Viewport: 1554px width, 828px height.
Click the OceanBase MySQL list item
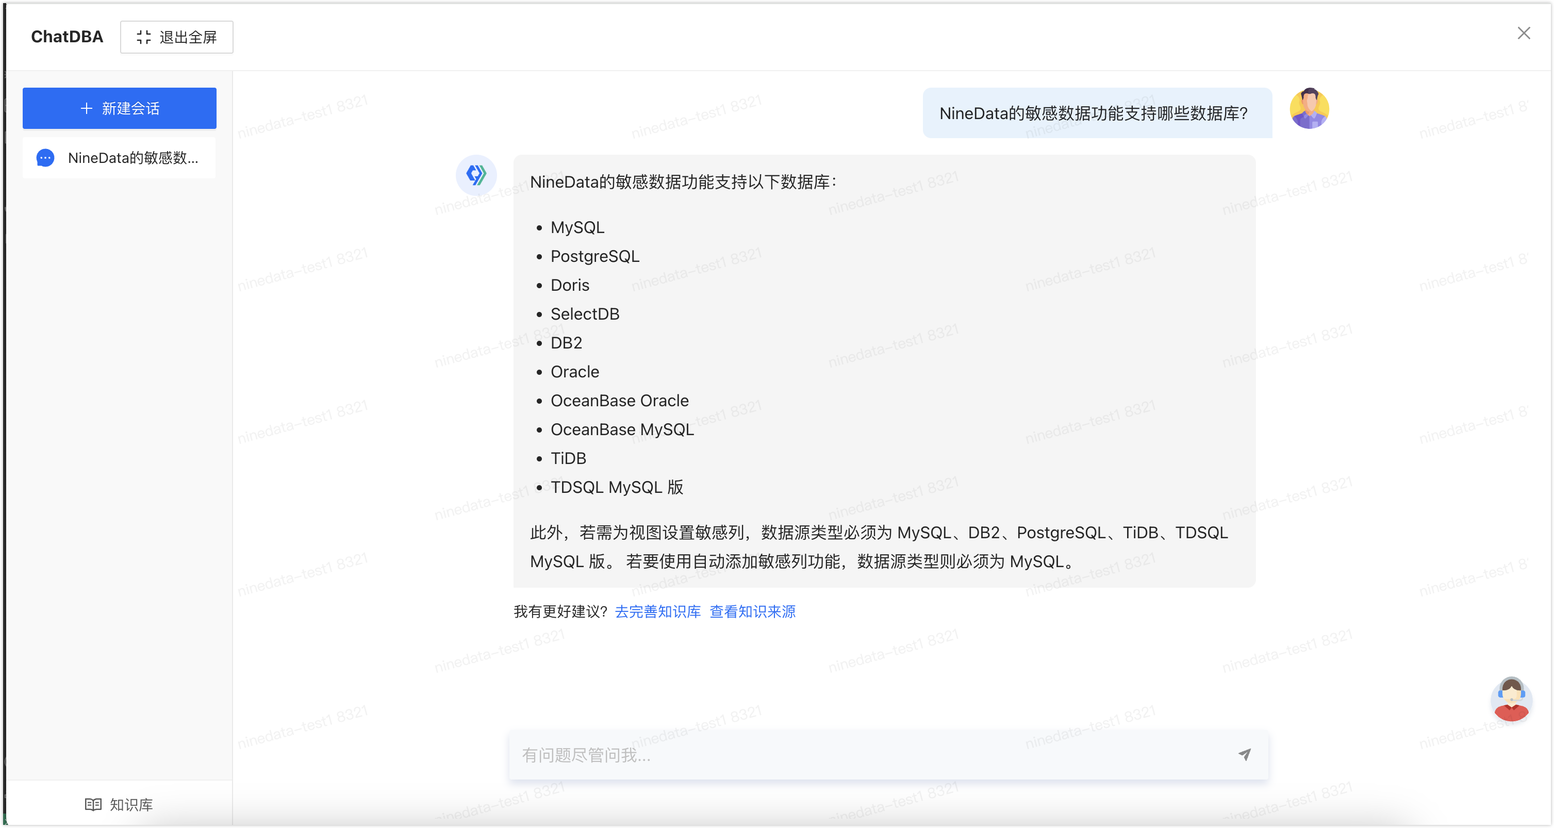622,430
